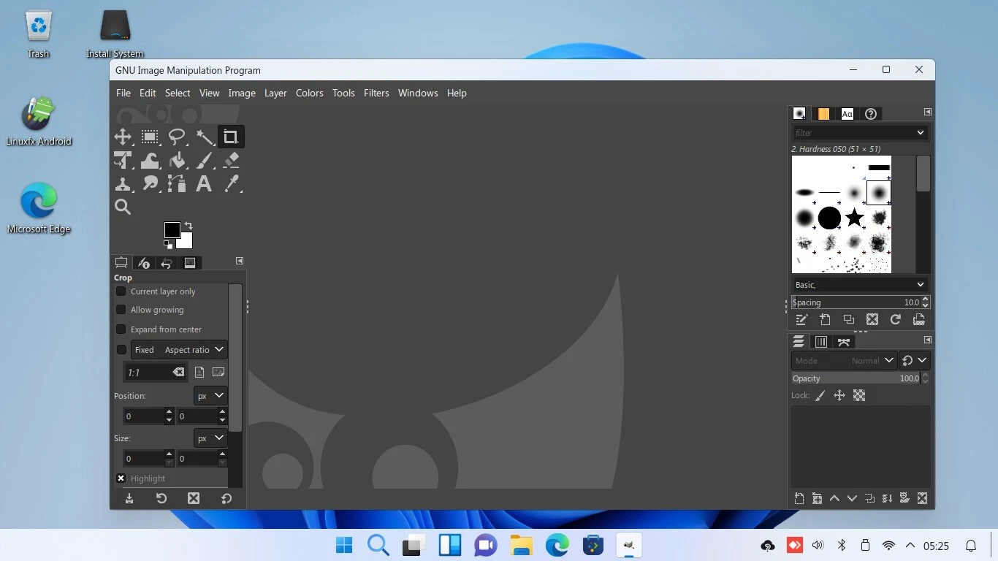998x561 pixels.
Task: Select the Clone stamp tool
Action: [123, 183]
